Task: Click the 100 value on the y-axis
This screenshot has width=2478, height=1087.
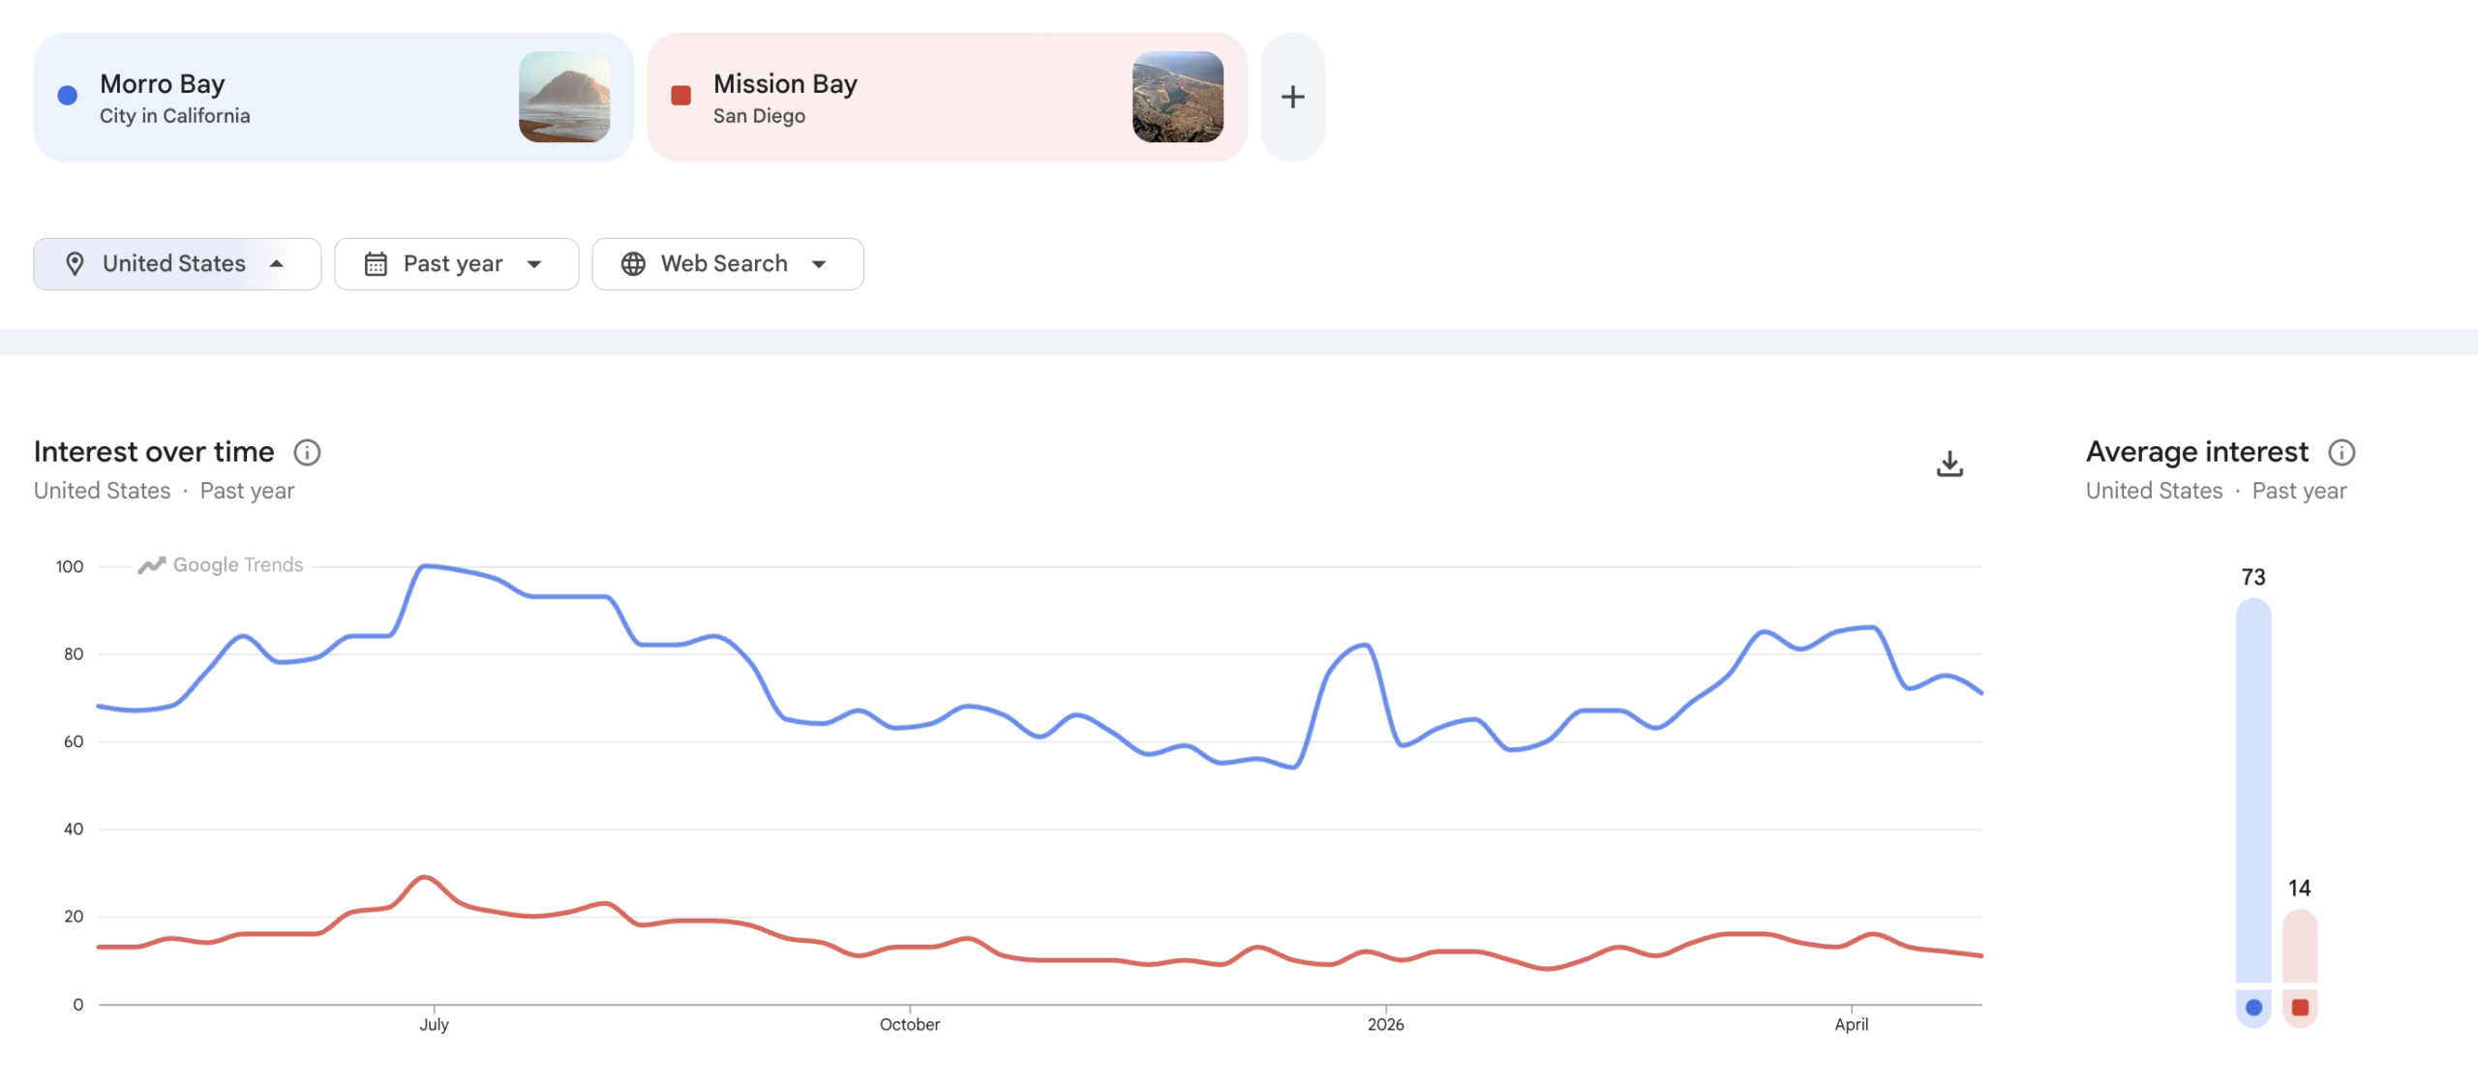Action: (x=70, y=567)
